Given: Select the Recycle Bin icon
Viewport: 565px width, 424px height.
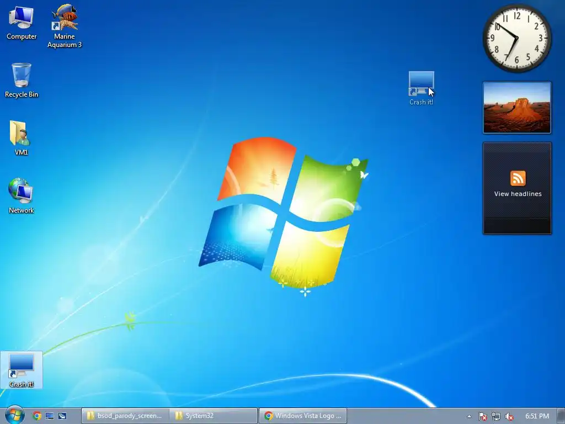Looking at the screenshot, I should pyautogui.click(x=22, y=80).
